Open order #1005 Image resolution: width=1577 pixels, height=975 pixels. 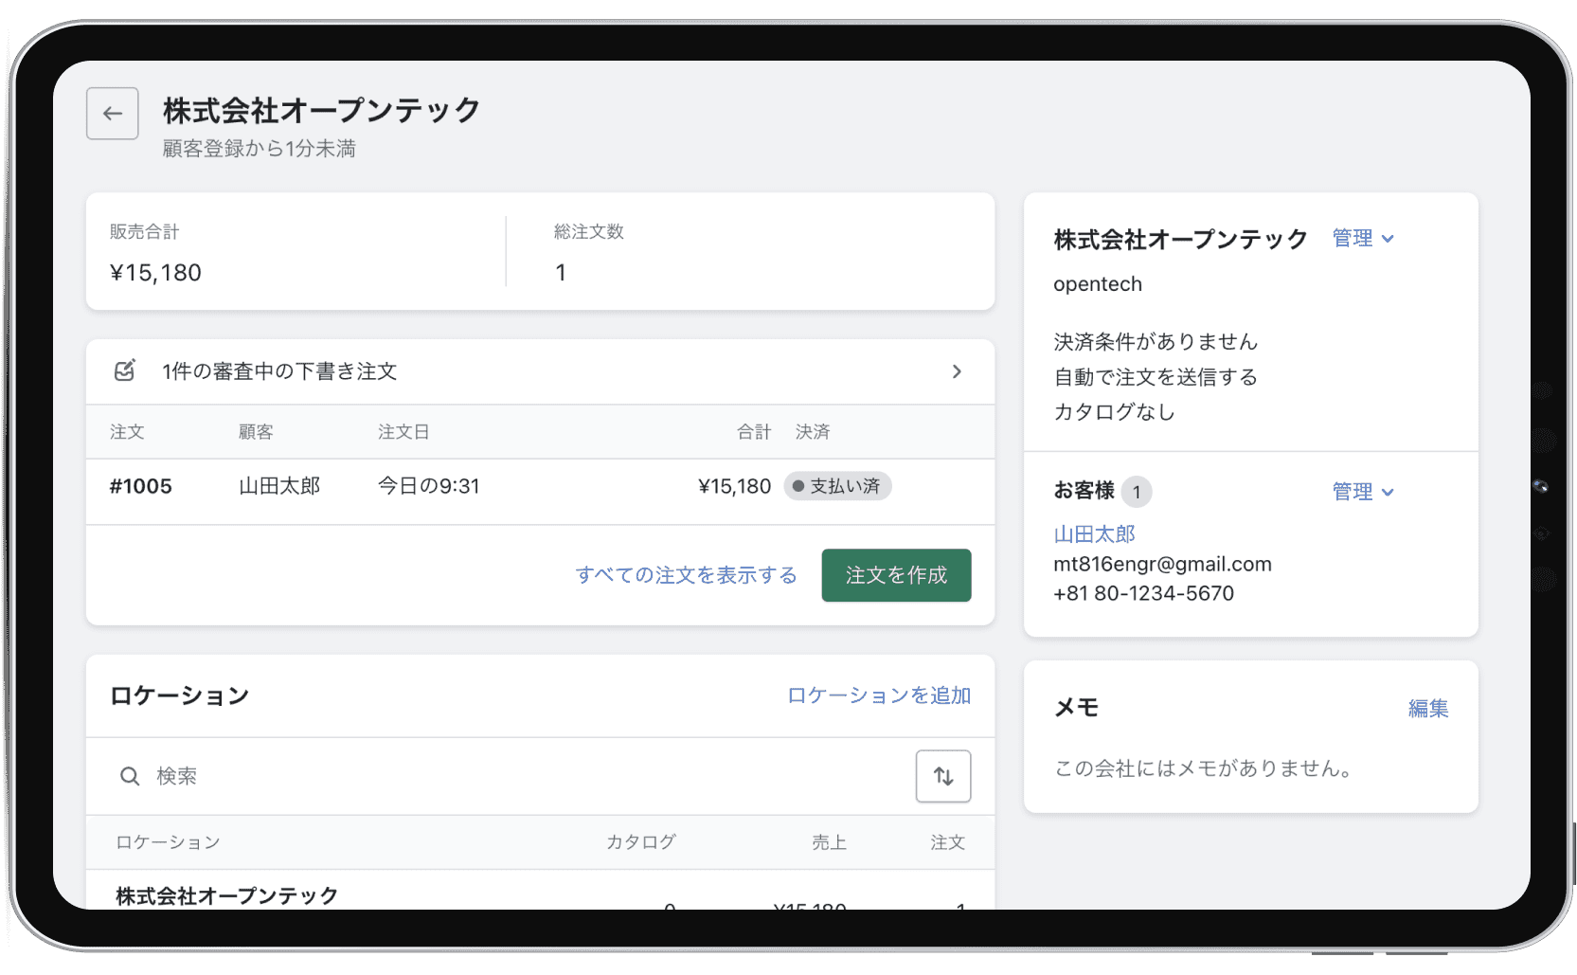141,487
